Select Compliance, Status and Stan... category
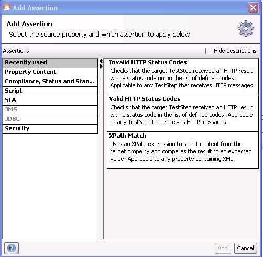 click(50, 82)
